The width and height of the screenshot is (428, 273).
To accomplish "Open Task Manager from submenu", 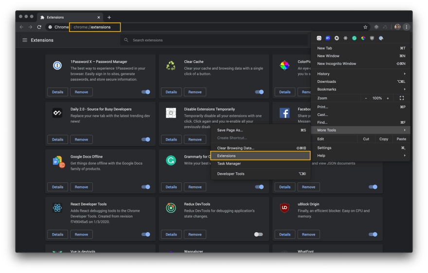I will tap(260, 164).
